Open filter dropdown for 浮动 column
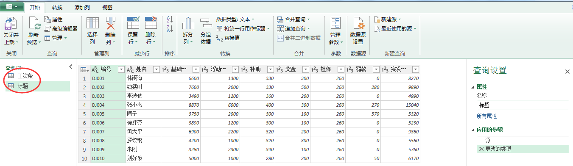The image size is (573, 166). pyautogui.click(x=235, y=69)
